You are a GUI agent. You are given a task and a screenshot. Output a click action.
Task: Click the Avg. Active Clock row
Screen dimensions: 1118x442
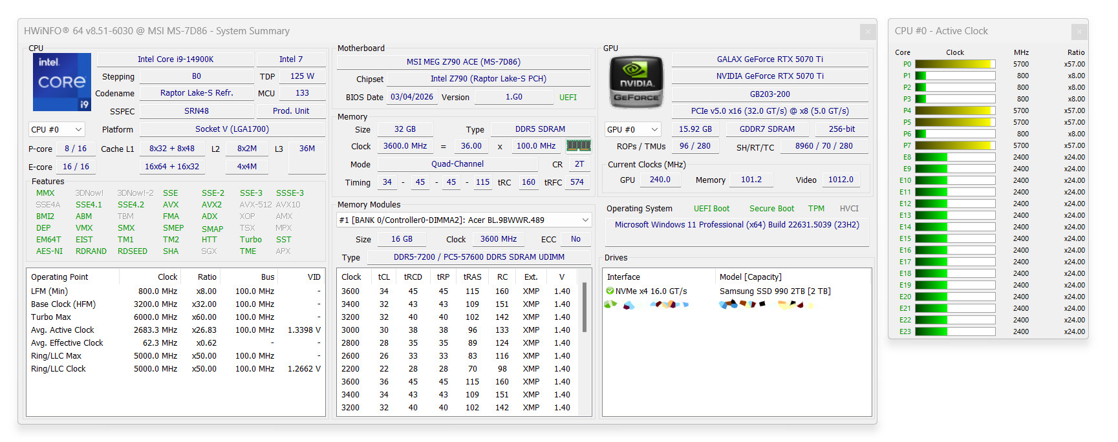[x=176, y=330]
